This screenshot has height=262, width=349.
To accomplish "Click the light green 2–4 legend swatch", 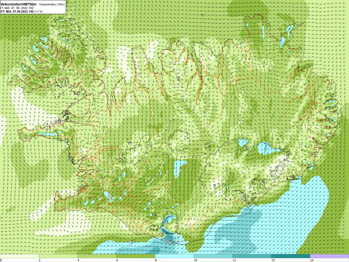I will coord(58,256).
